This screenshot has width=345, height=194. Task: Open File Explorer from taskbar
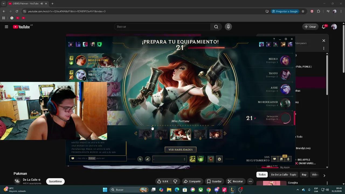pos(169,190)
